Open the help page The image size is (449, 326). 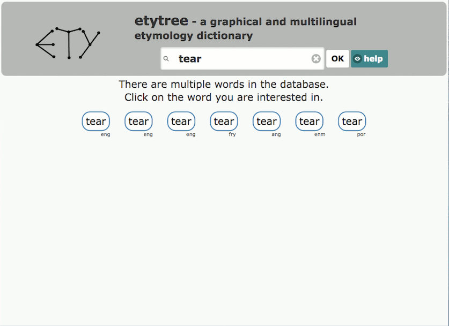pyautogui.click(x=369, y=59)
